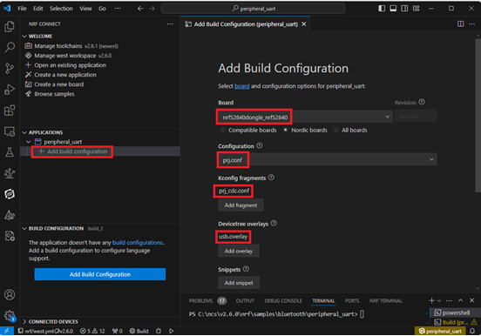The height and width of the screenshot is (336, 481).
Task: Open the Selection menu
Action: [61, 9]
